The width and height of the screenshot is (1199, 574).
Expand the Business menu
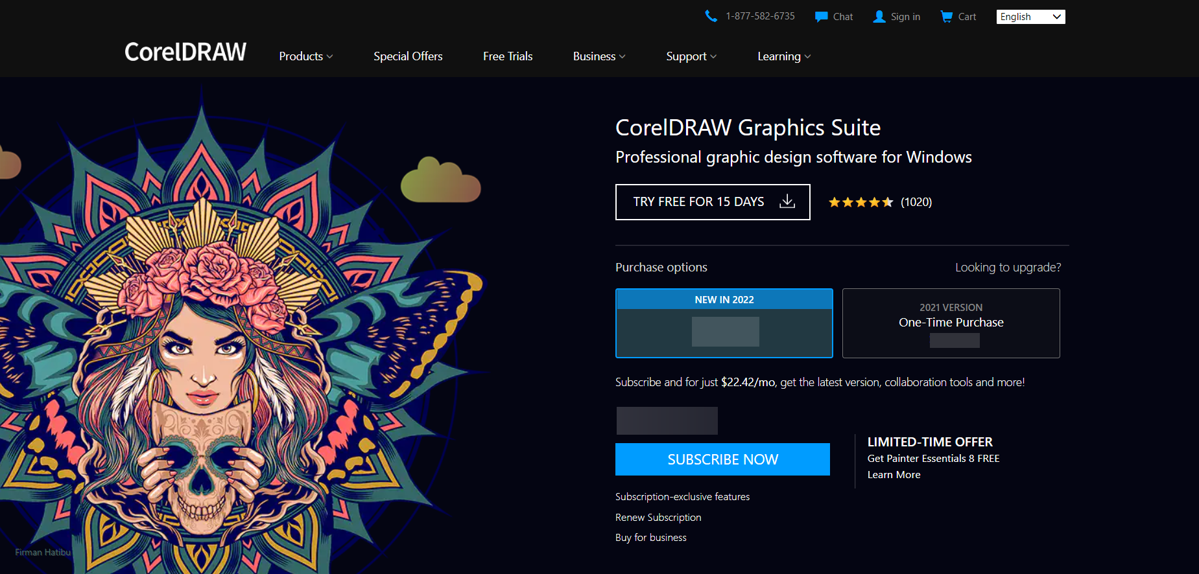599,56
